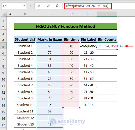Confirm formula with the checkmark Enter icon
This screenshot has width=135, height=130.
(x=48, y=6)
